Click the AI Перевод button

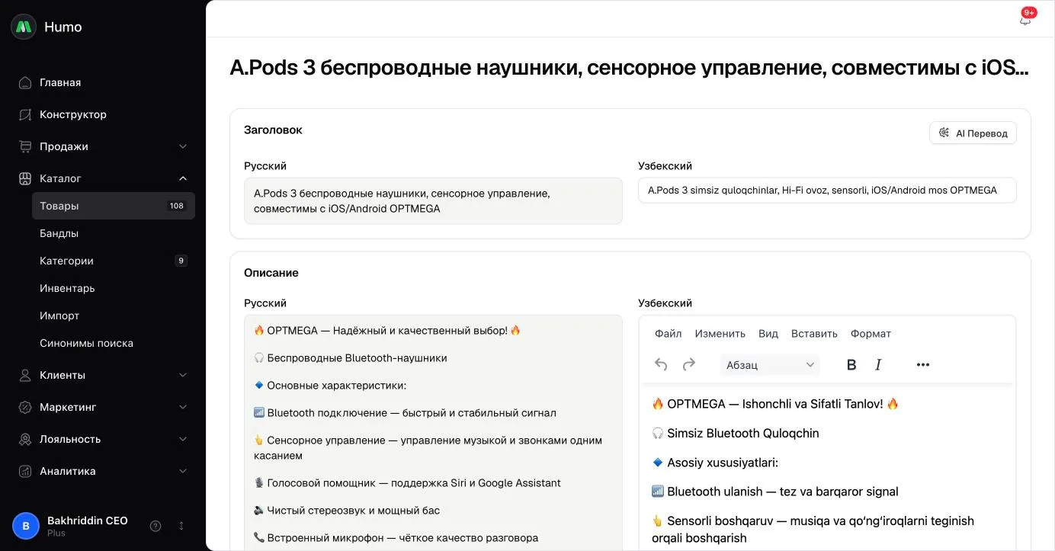pyautogui.click(x=973, y=133)
